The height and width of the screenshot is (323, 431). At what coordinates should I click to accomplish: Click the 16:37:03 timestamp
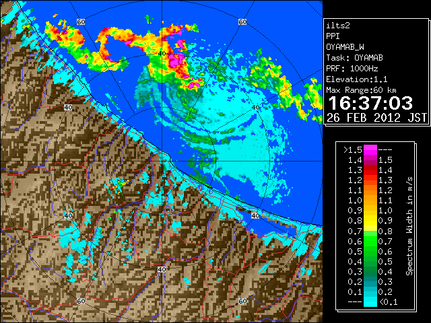click(370, 103)
